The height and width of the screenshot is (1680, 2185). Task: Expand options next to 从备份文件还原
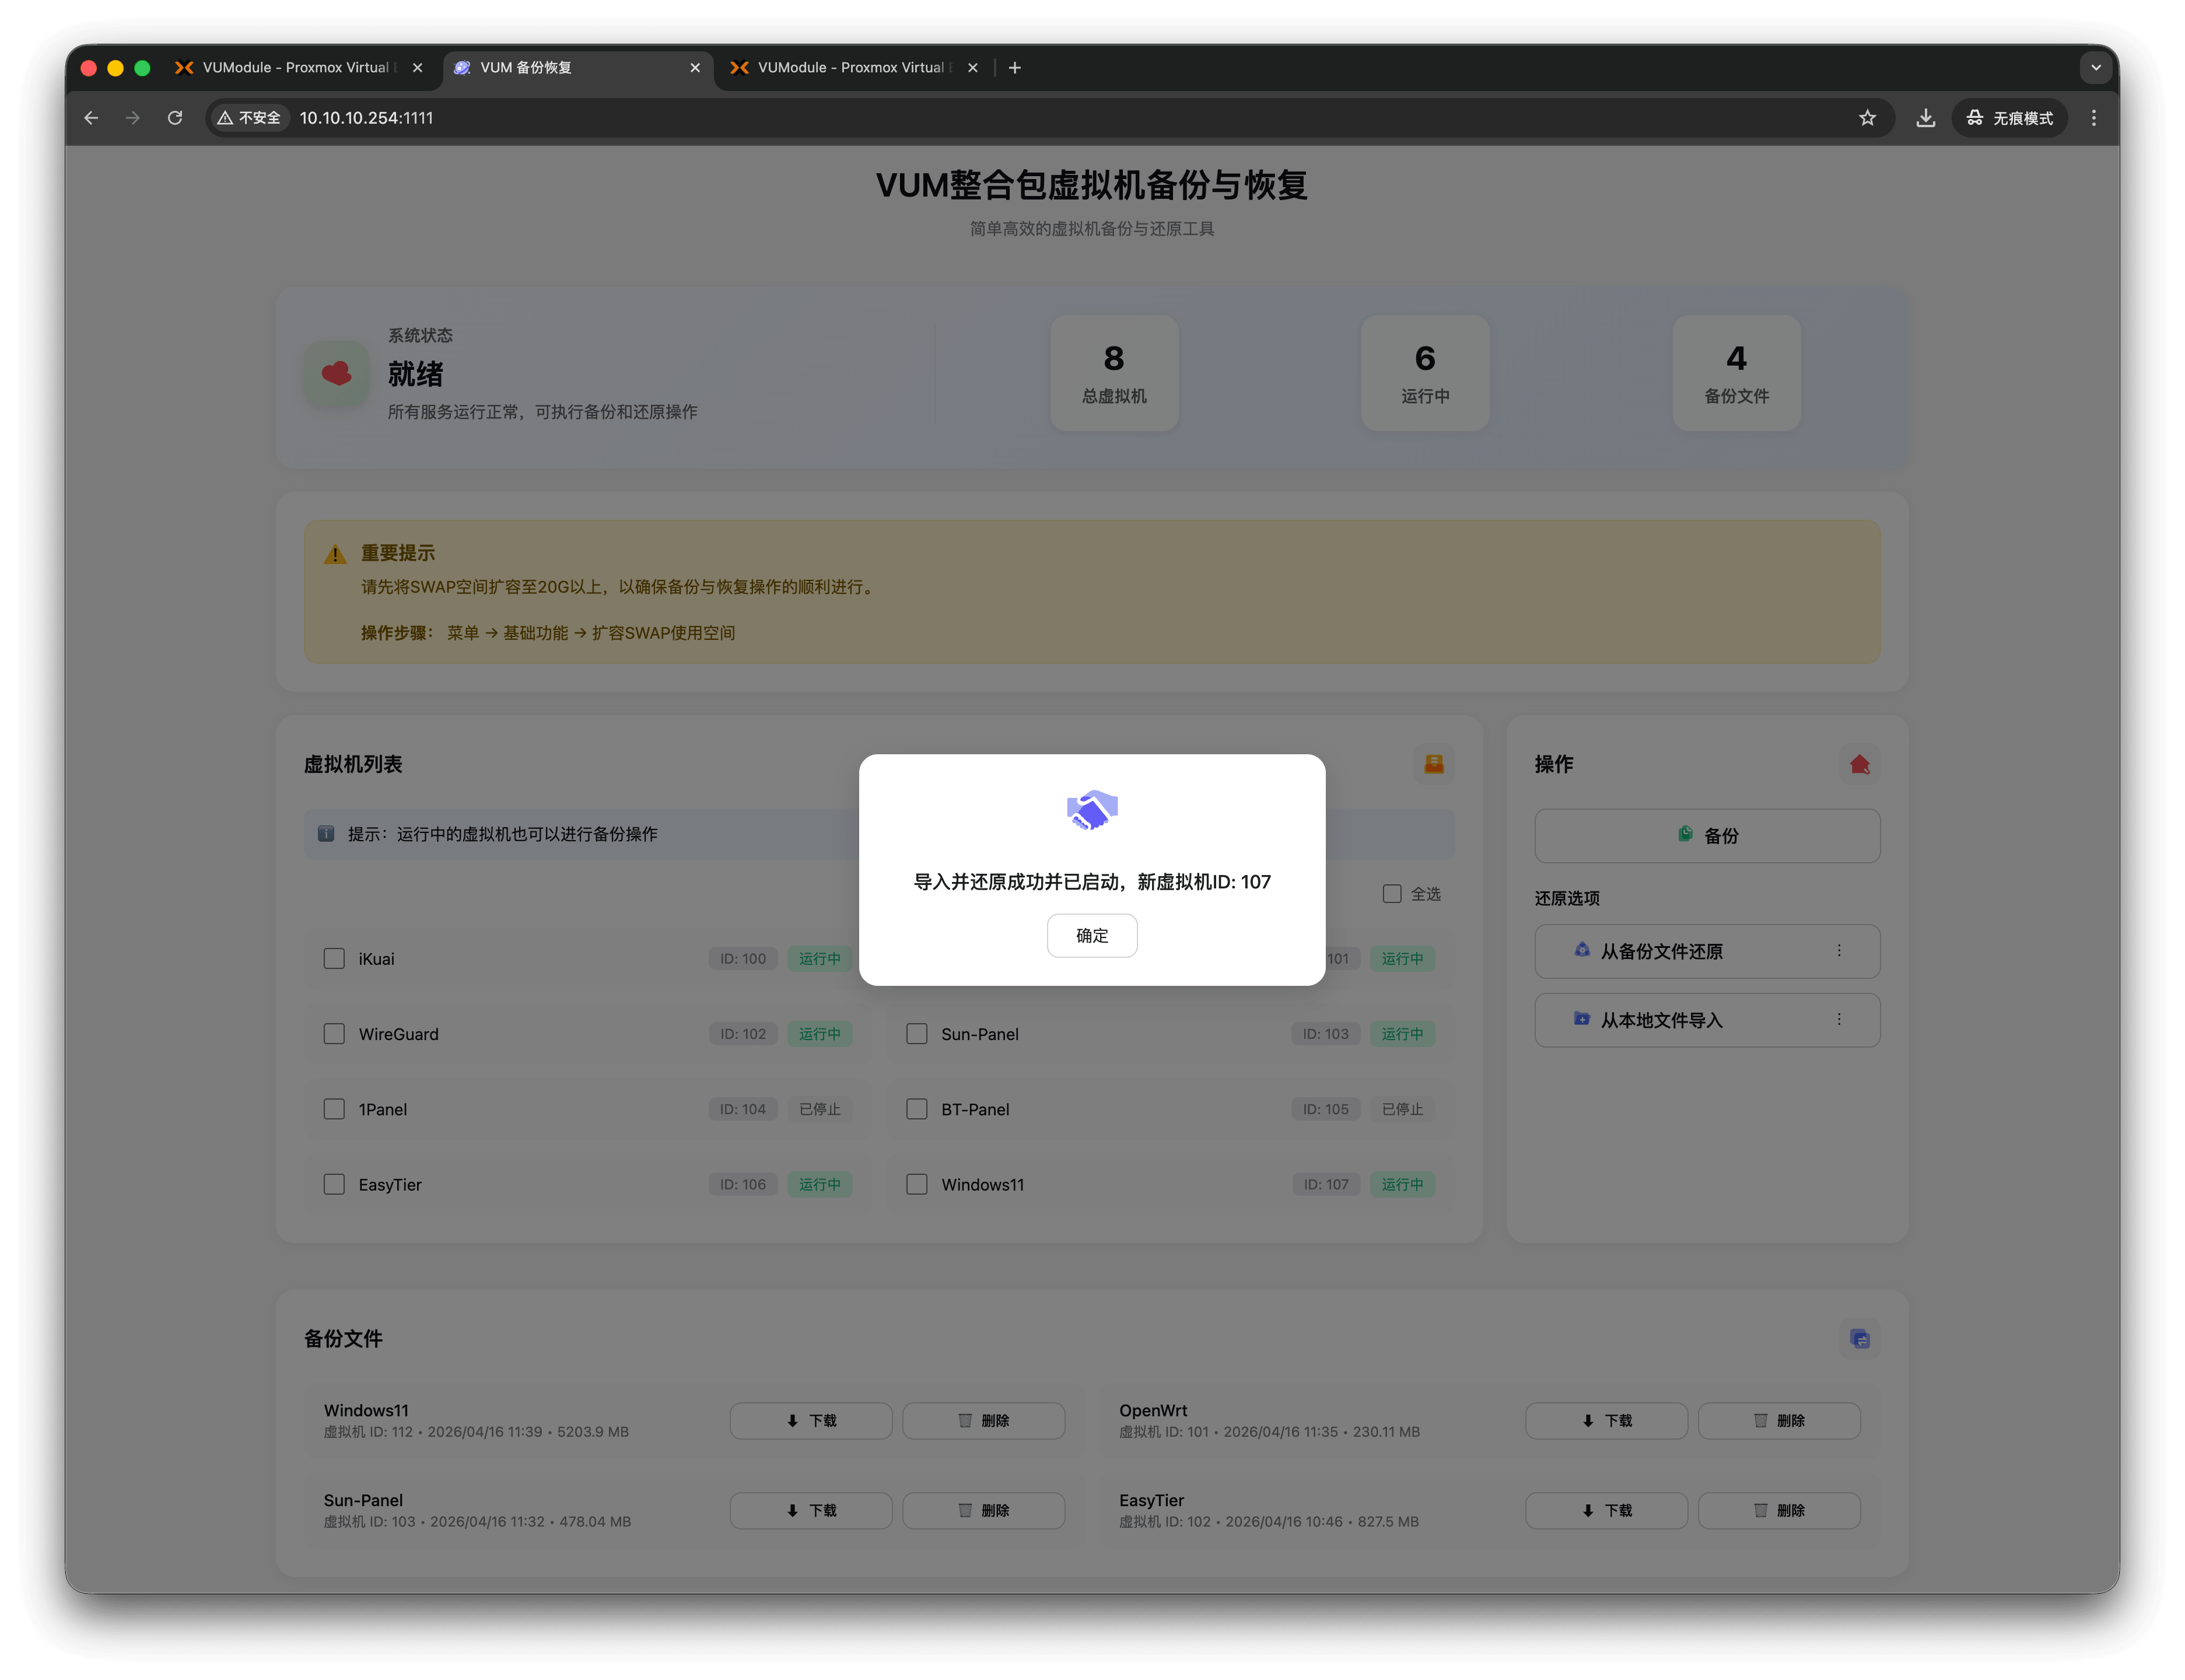pyautogui.click(x=1838, y=951)
